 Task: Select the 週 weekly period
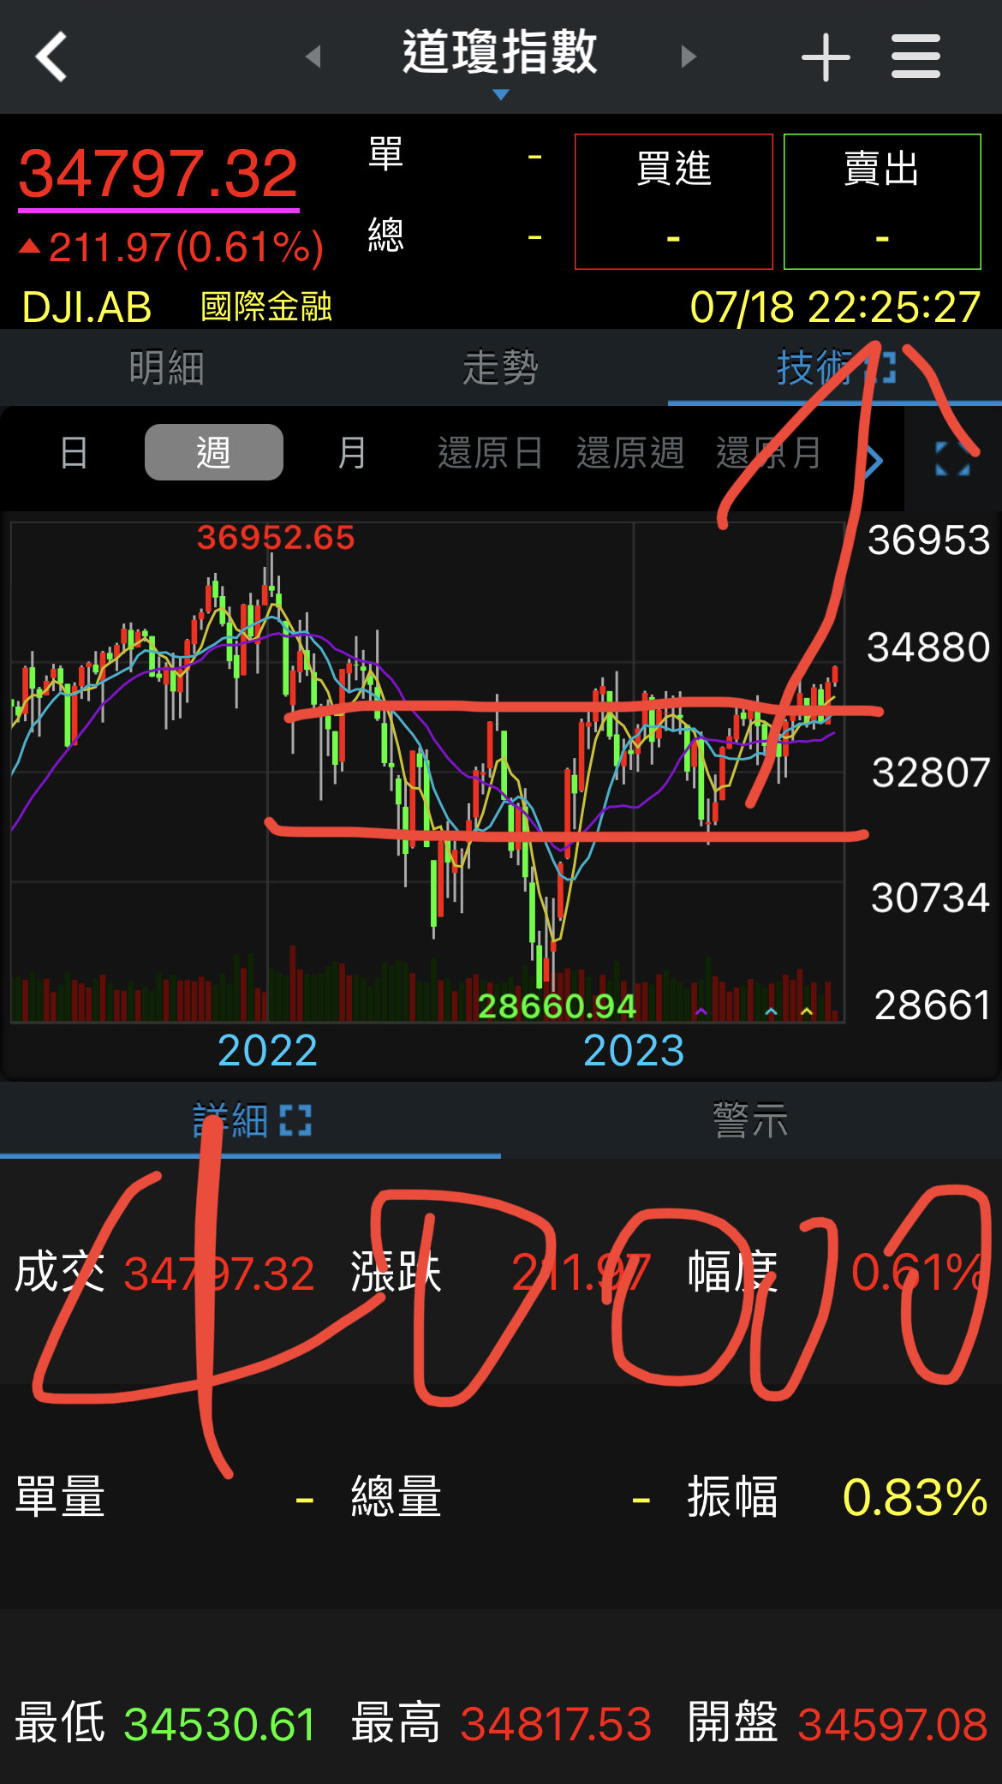coord(214,452)
